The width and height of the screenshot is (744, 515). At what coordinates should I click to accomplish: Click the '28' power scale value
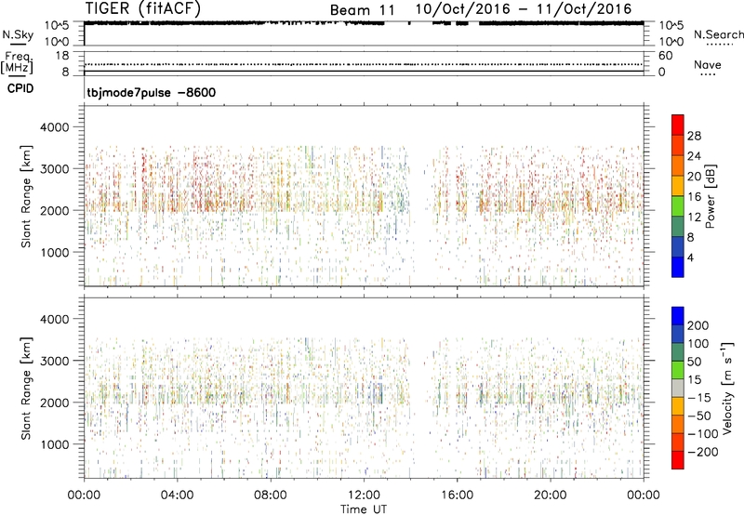tap(694, 136)
